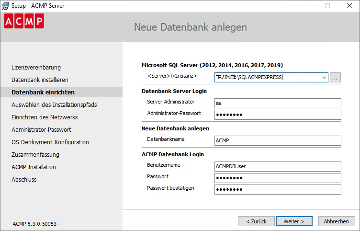
Task: Expand the Server\Instanz dropdown arrow
Action: click(x=324, y=77)
